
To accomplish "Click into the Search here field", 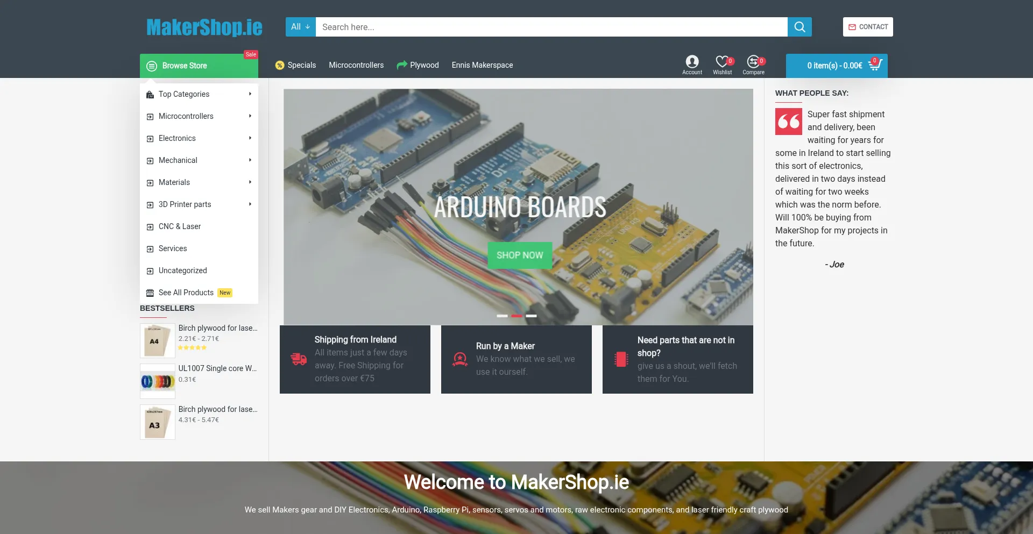I will click(x=551, y=27).
